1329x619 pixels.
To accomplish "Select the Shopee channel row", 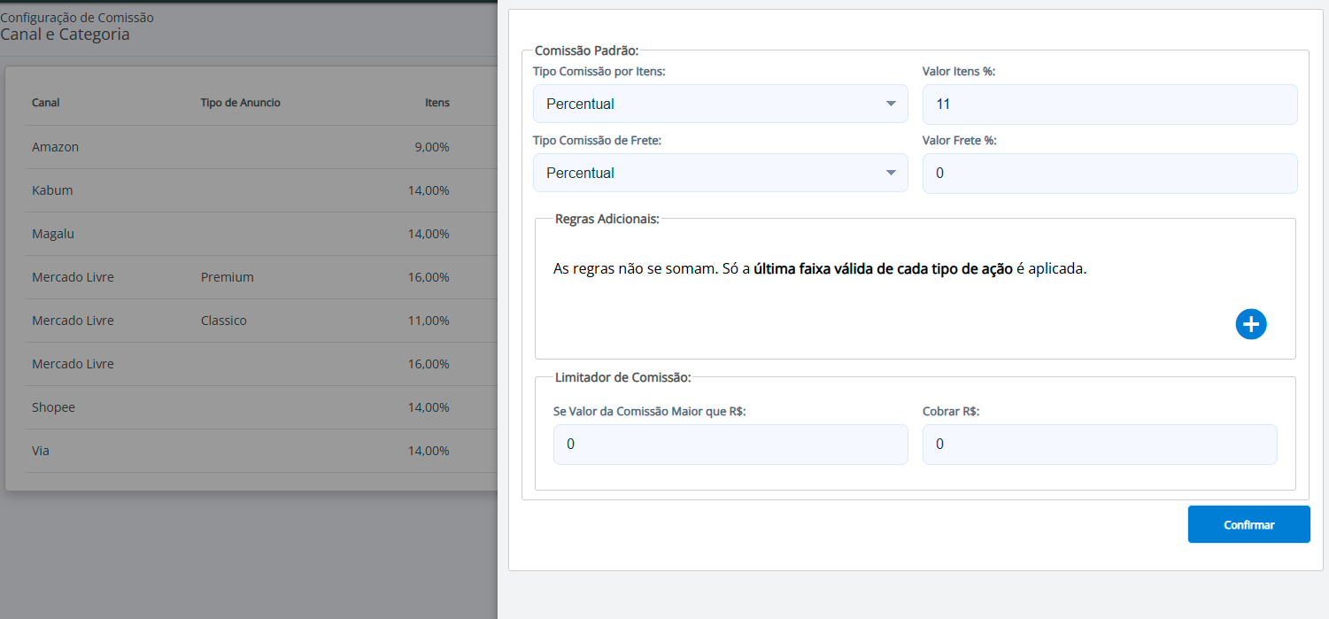I will click(260, 407).
